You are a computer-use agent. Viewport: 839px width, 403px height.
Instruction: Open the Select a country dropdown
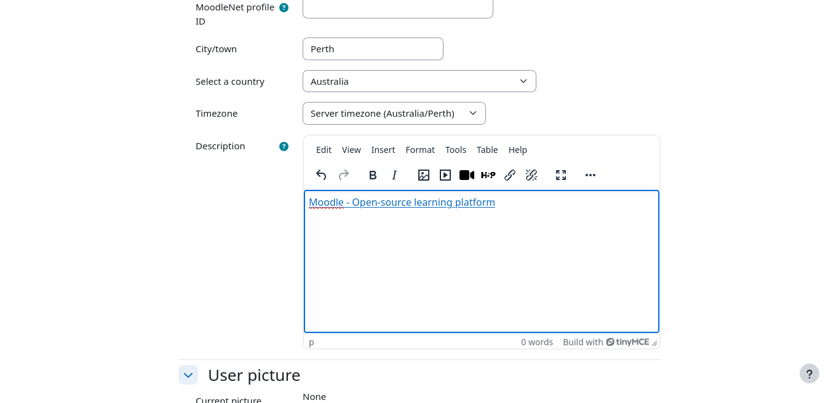click(419, 81)
